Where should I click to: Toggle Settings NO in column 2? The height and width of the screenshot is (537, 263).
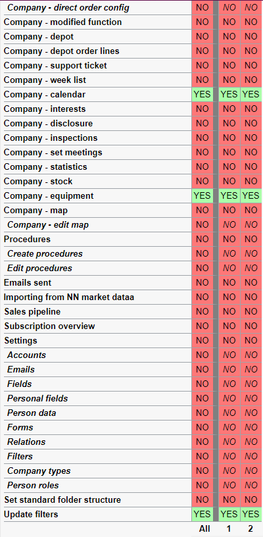tap(251, 340)
